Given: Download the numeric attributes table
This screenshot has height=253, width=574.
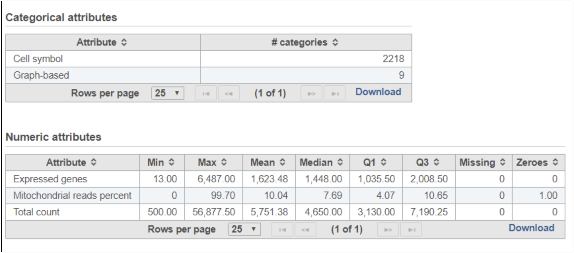Looking at the screenshot, I should point(531,228).
